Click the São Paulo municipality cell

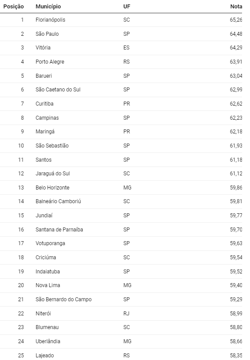click(47, 34)
